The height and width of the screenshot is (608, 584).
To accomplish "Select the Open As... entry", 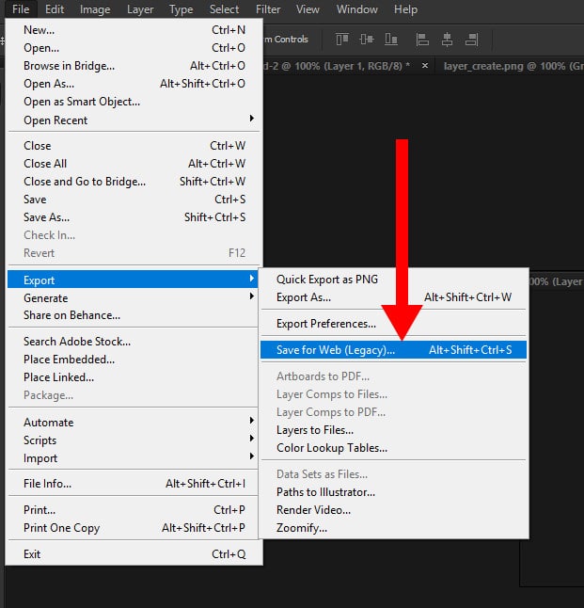I will click(133, 84).
